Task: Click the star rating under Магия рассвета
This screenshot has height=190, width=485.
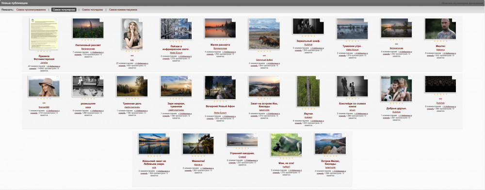Action: [x=220, y=40]
